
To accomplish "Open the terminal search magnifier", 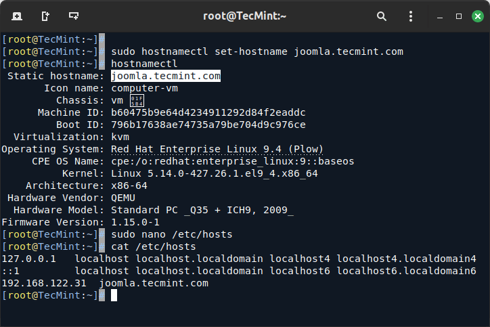I will point(382,16).
